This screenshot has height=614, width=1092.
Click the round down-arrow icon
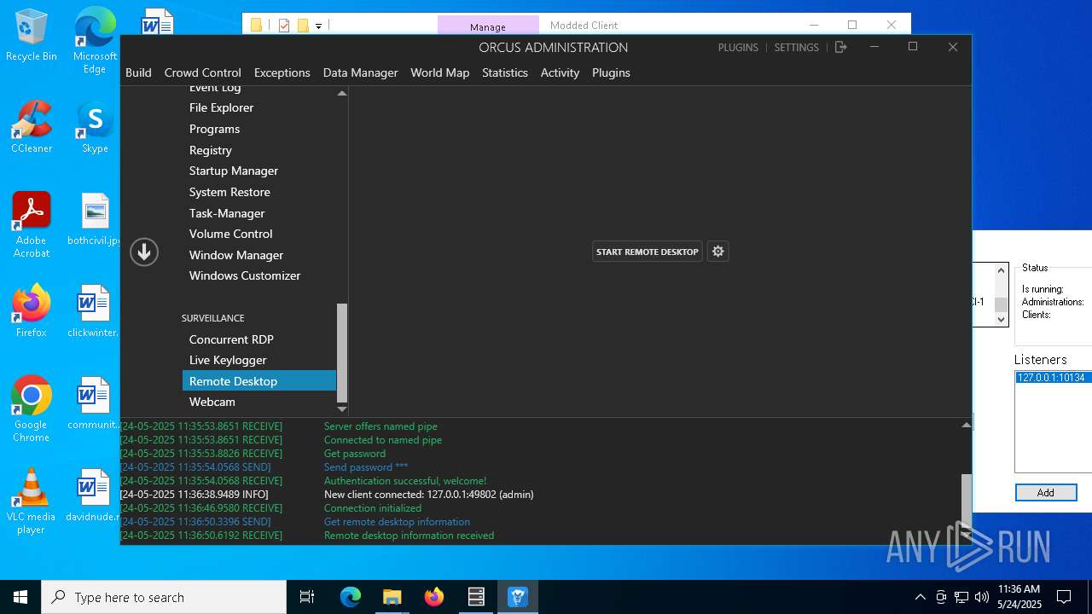click(144, 252)
